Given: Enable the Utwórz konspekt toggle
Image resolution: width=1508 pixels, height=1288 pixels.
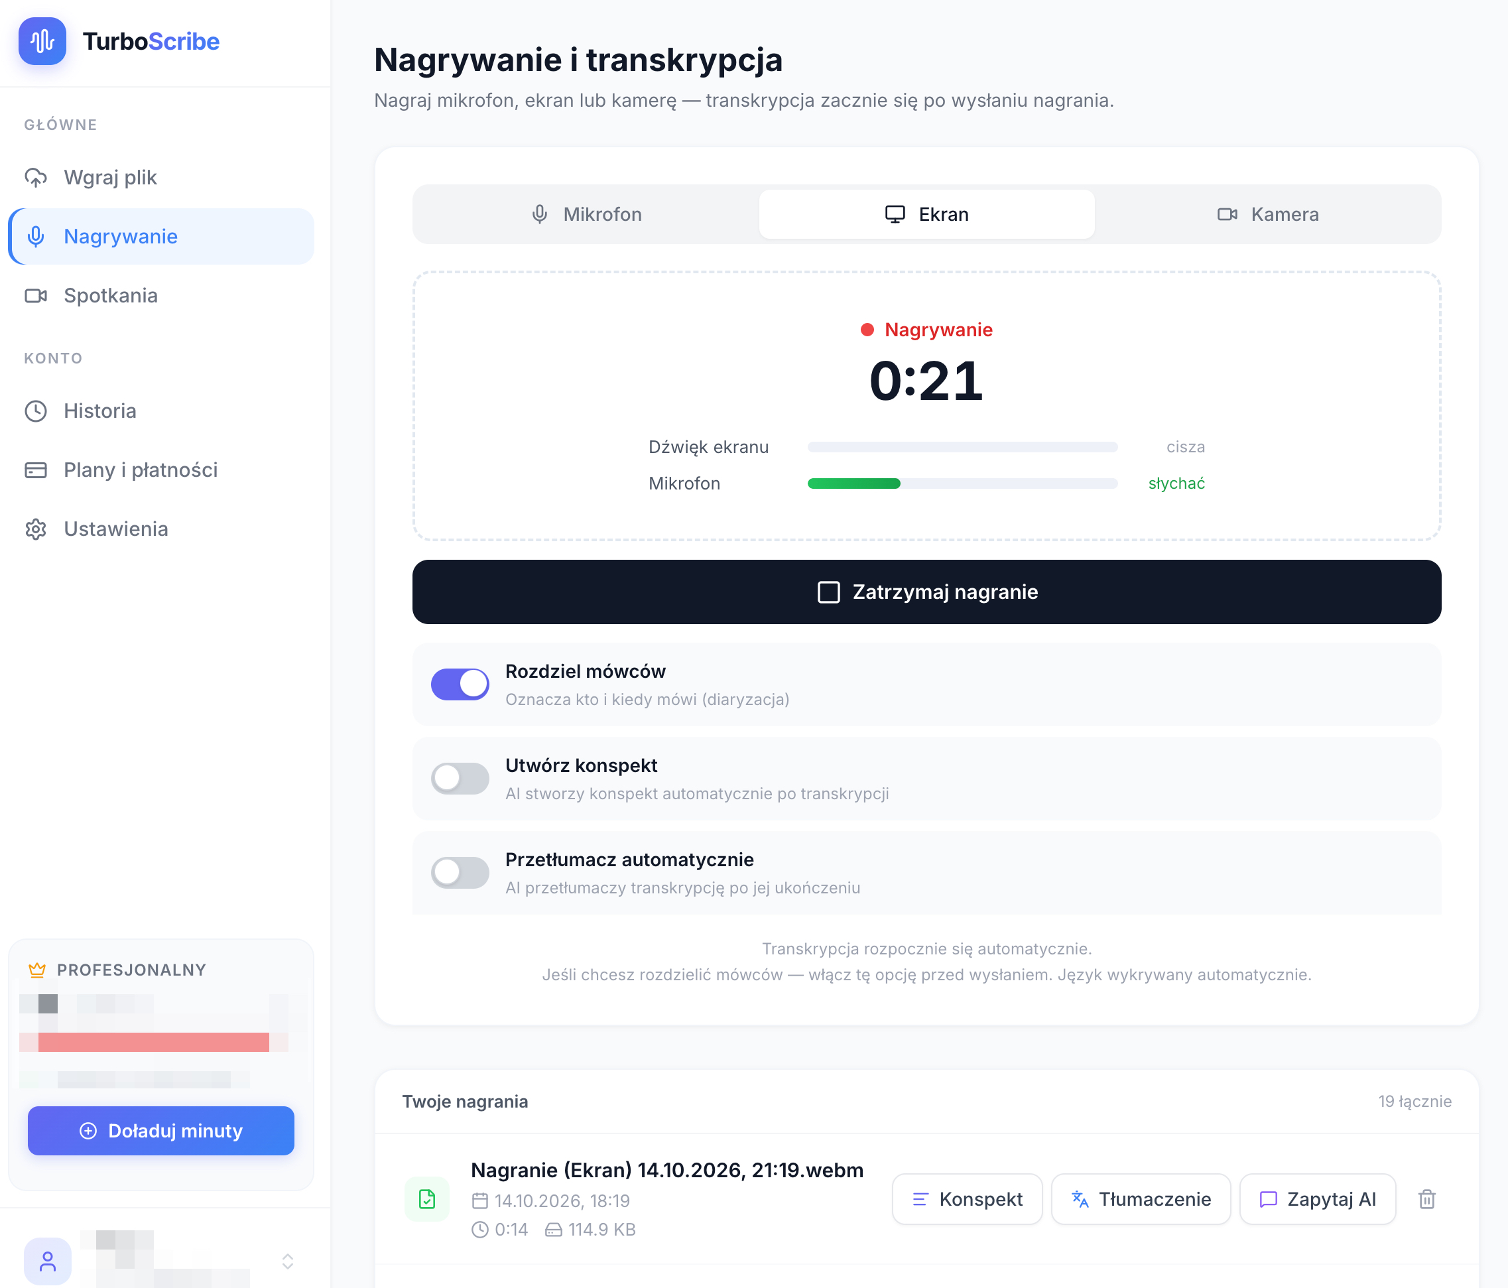Looking at the screenshot, I should pyautogui.click(x=460, y=779).
